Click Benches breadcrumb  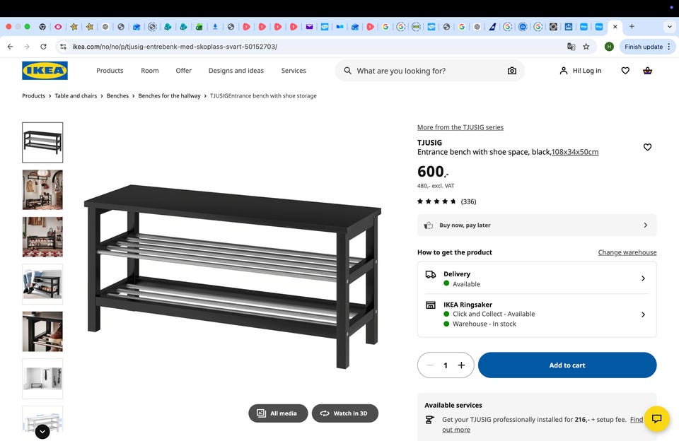click(117, 95)
